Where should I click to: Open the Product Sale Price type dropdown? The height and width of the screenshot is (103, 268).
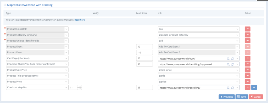pyautogui.click(x=37, y=70)
